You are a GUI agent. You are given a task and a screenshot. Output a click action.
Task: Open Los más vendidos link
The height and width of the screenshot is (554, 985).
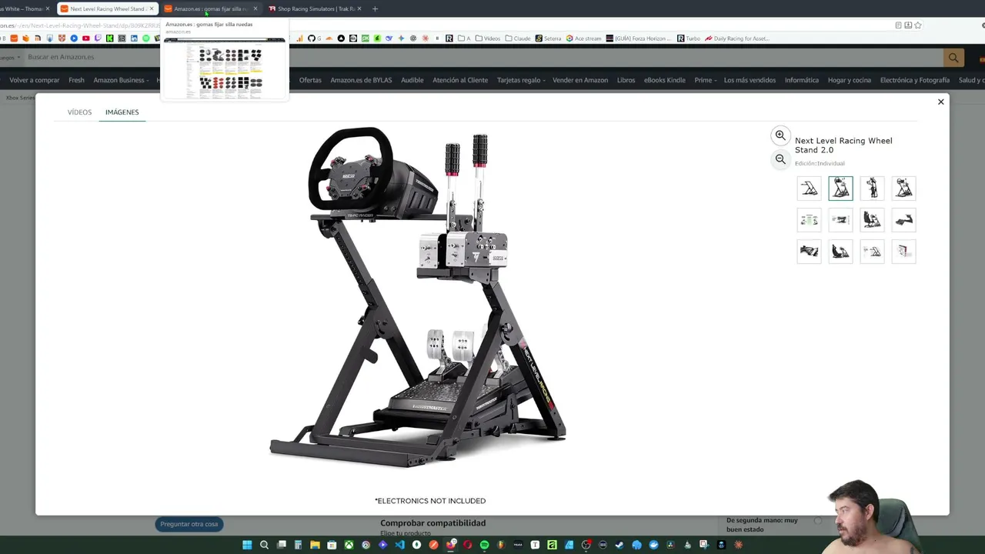point(750,80)
